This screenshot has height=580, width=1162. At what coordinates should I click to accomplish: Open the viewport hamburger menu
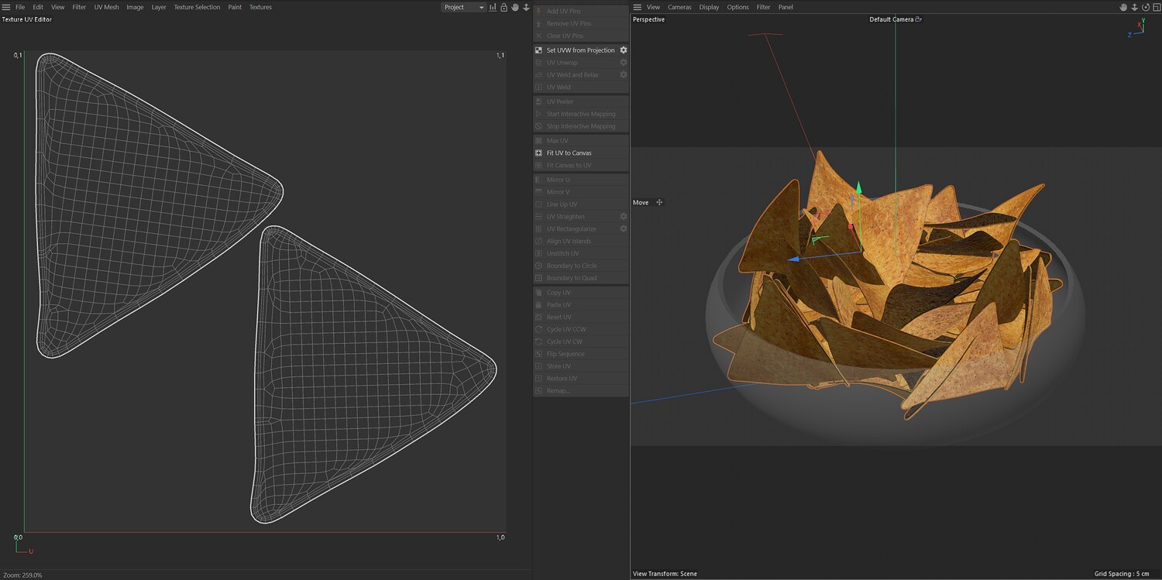tap(638, 7)
